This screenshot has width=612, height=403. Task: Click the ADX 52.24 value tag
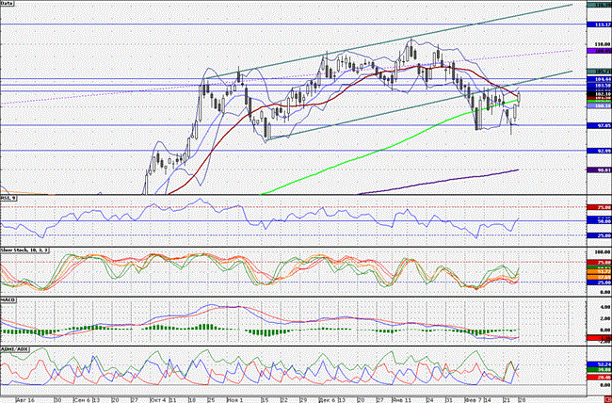click(x=598, y=363)
